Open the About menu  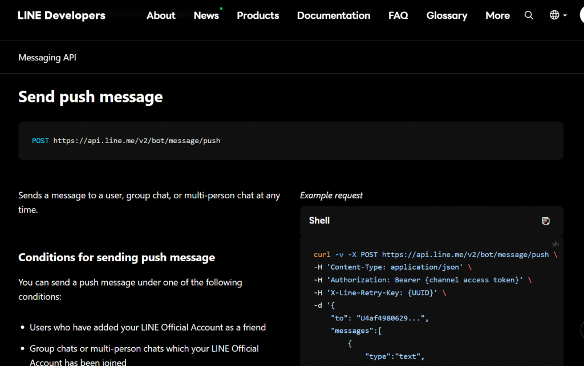pos(161,15)
